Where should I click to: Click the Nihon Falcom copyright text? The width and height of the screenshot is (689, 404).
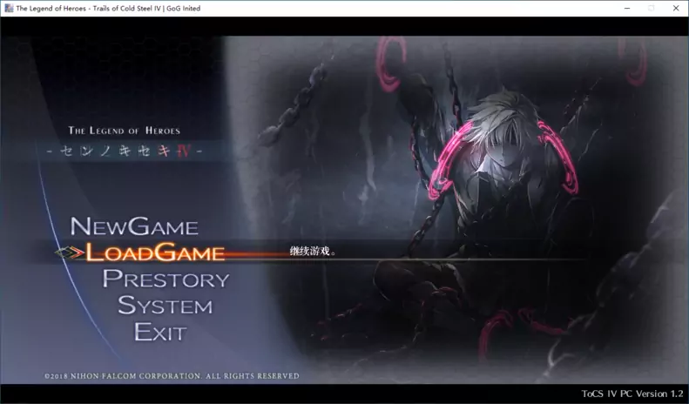(172, 376)
